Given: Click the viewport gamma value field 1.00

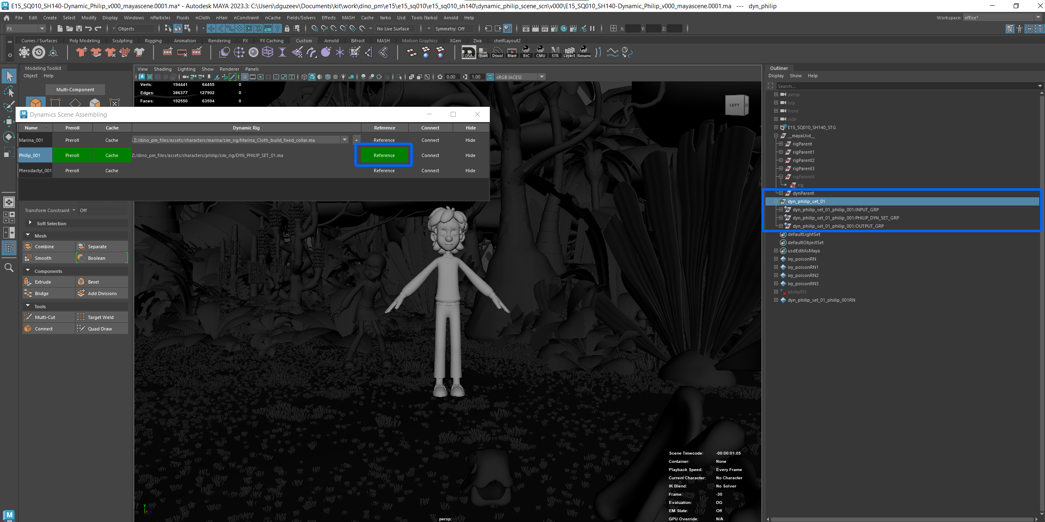Looking at the screenshot, I should [476, 77].
